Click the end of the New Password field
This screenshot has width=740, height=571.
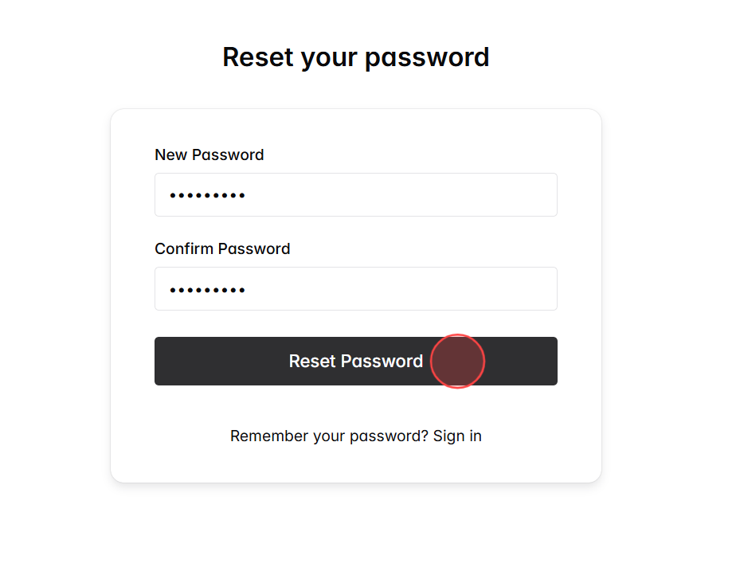[x=546, y=194]
